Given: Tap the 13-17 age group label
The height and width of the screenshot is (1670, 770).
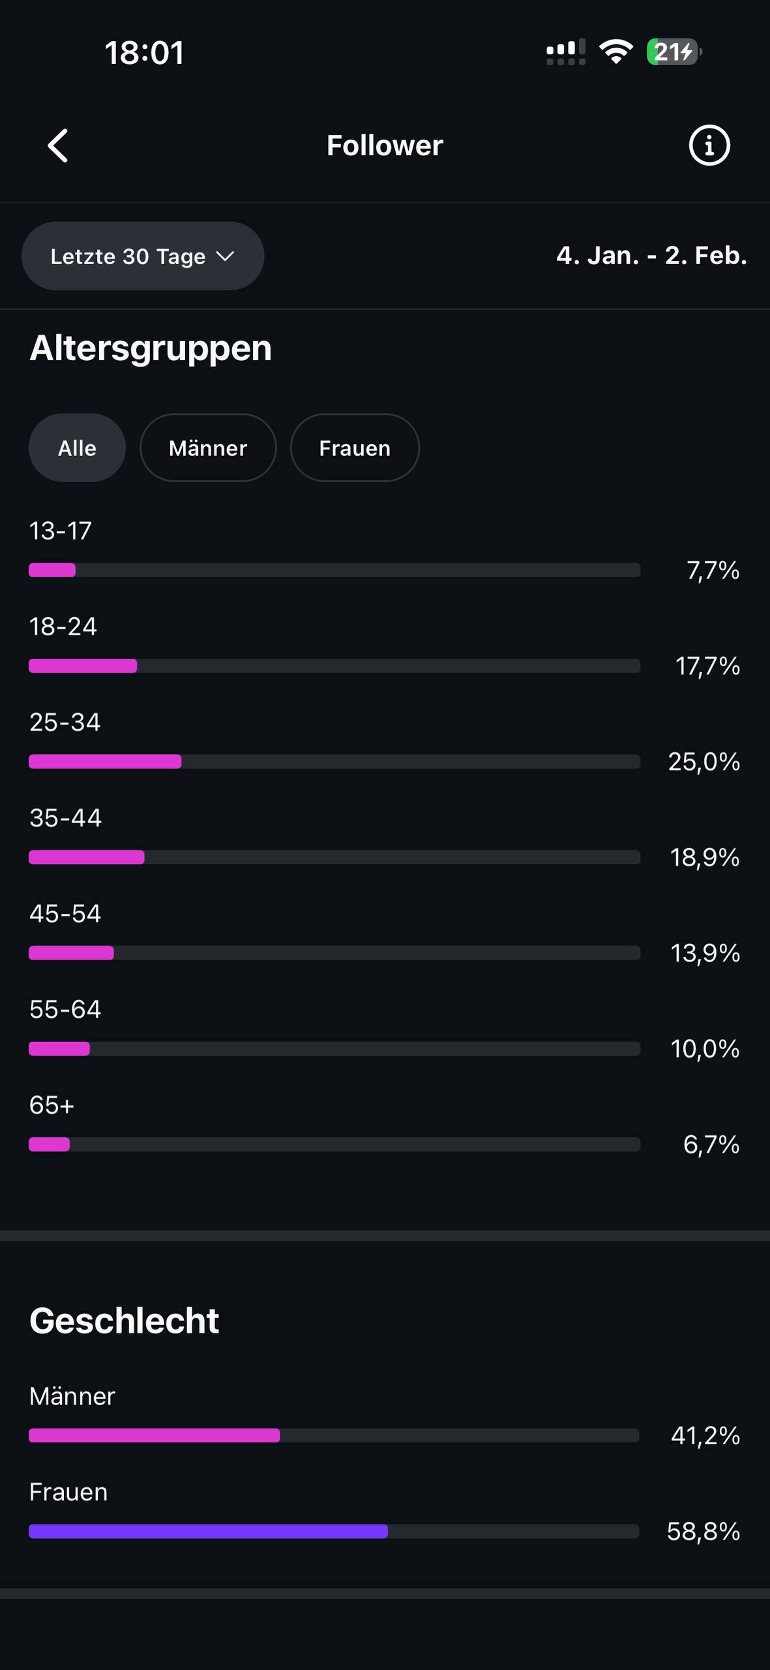Looking at the screenshot, I should coord(61,531).
